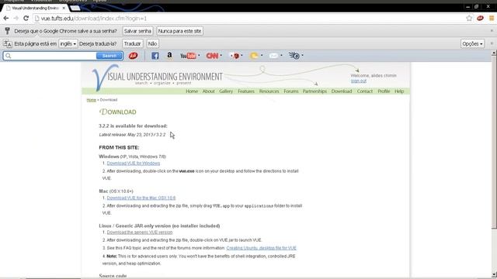Open the CNN toolbar shortcut
The image size is (497, 279).
pyautogui.click(x=212, y=56)
